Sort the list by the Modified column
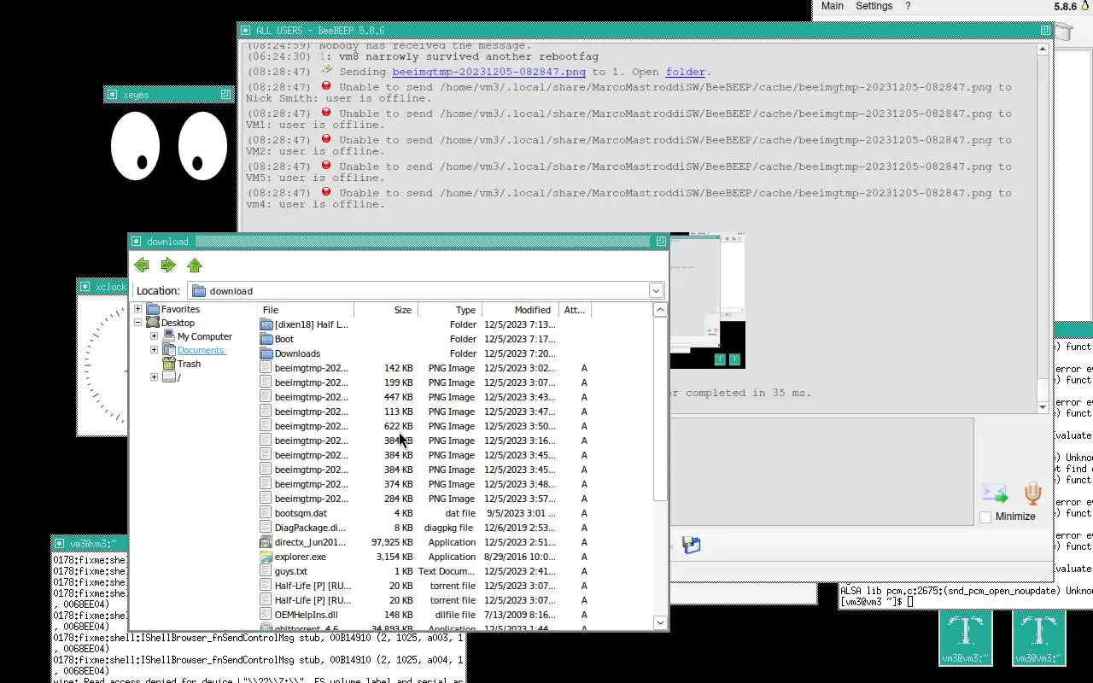The image size is (1093, 683). (x=520, y=310)
